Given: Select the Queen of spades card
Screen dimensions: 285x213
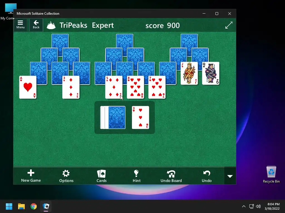Looking at the screenshot, I should coord(211,73).
